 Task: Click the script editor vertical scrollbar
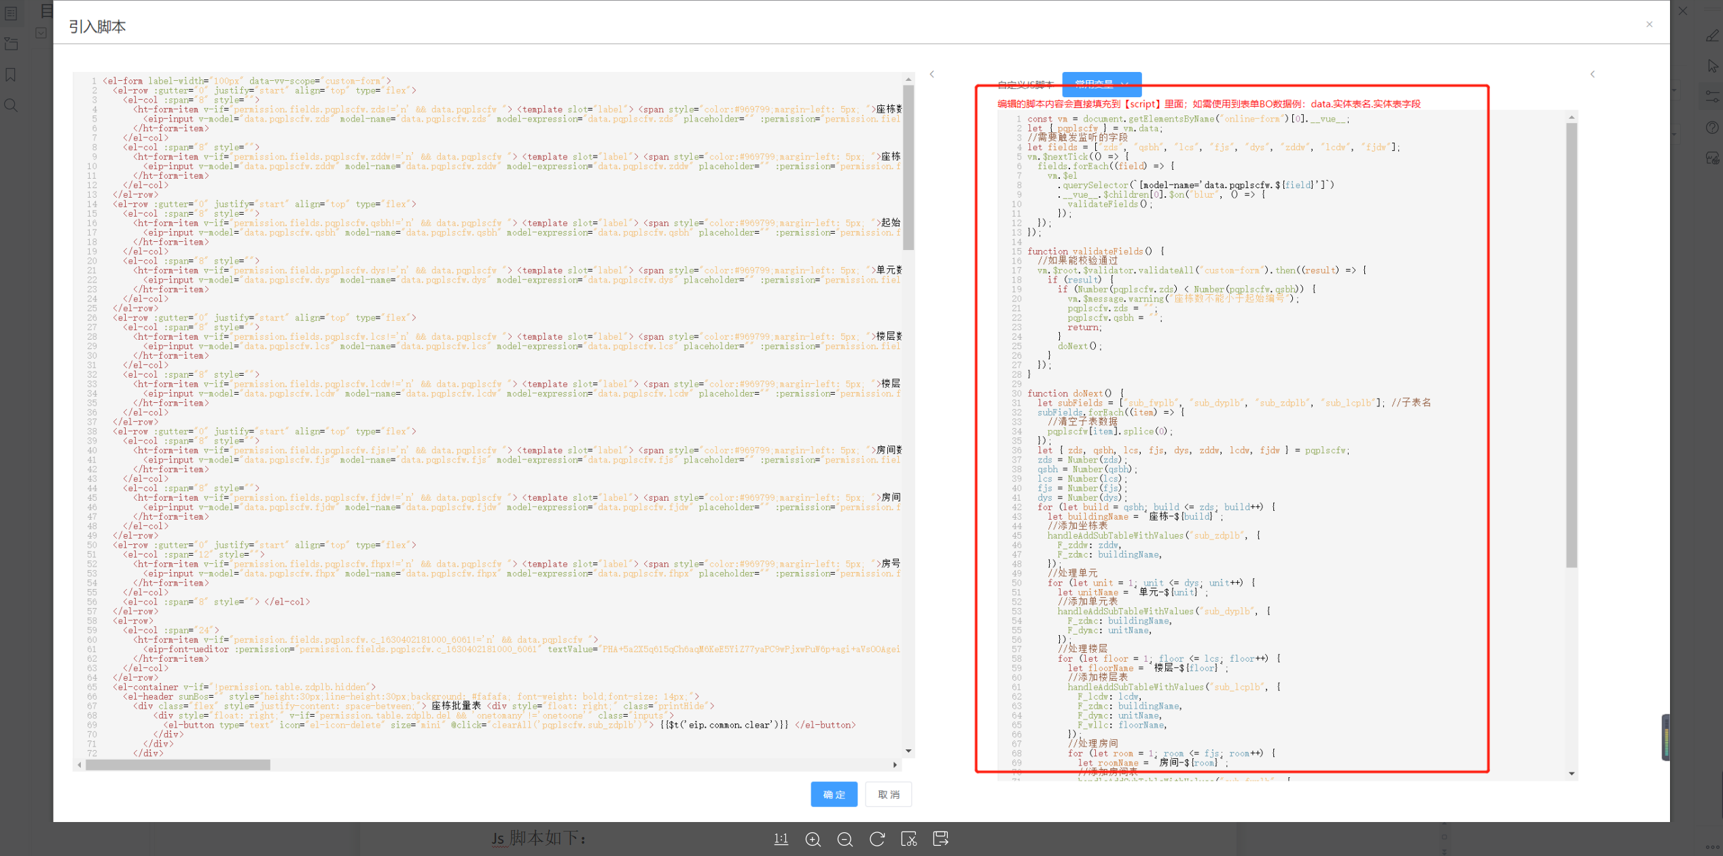pyautogui.click(x=1571, y=345)
